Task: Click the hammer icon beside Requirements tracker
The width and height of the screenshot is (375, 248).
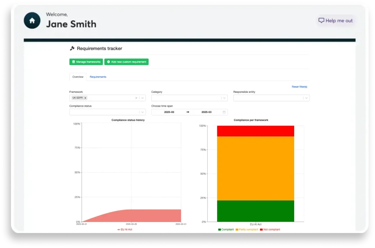Action: tap(72, 48)
